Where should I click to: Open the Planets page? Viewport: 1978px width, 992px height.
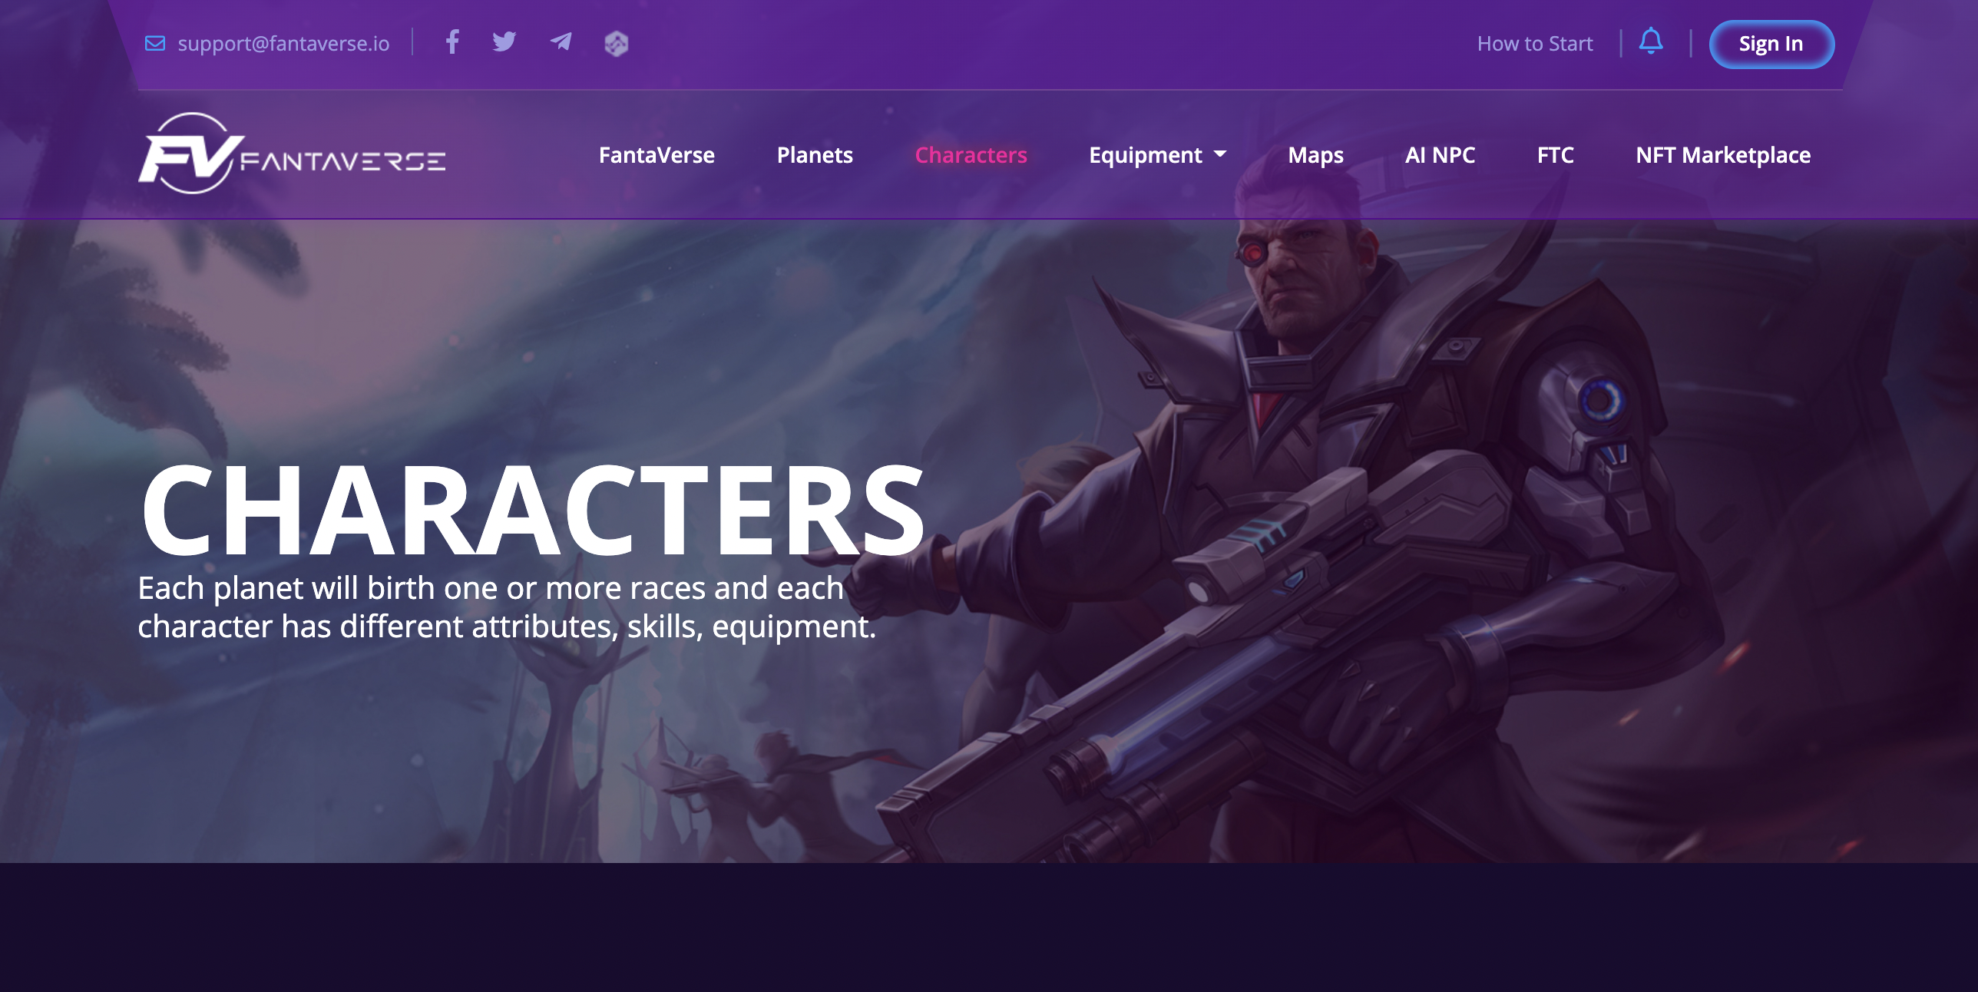(x=815, y=155)
